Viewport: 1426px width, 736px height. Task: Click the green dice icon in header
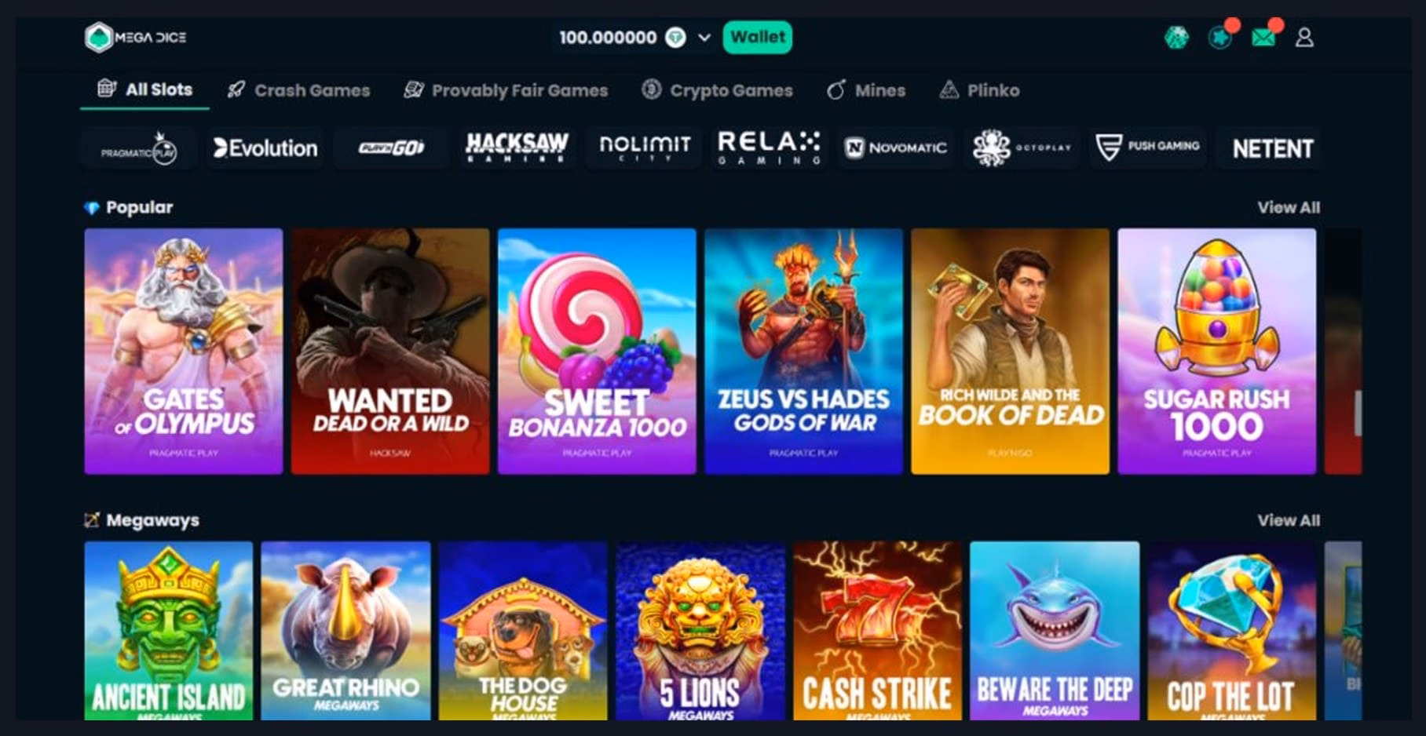pyautogui.click(x=1176, y=37)
